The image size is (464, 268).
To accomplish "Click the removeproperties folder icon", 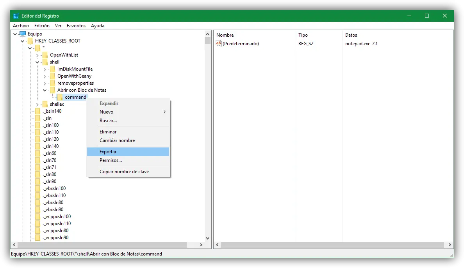I will (x=52, y=83).
